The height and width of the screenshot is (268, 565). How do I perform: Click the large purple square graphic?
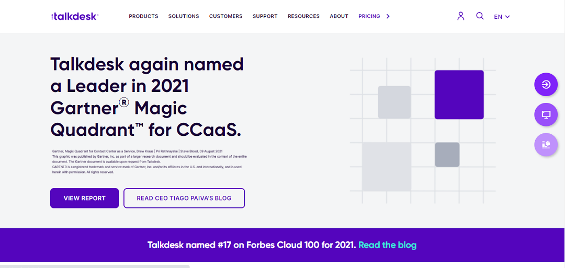[459, 95]
